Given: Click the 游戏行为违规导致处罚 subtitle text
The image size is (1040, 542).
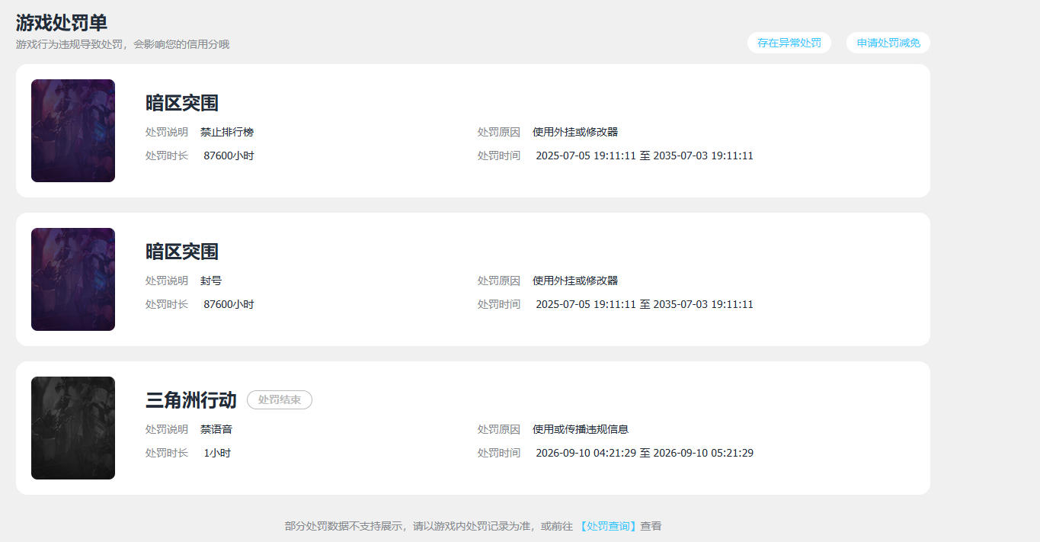Looking at the screenshot, I should coord(123,44).
